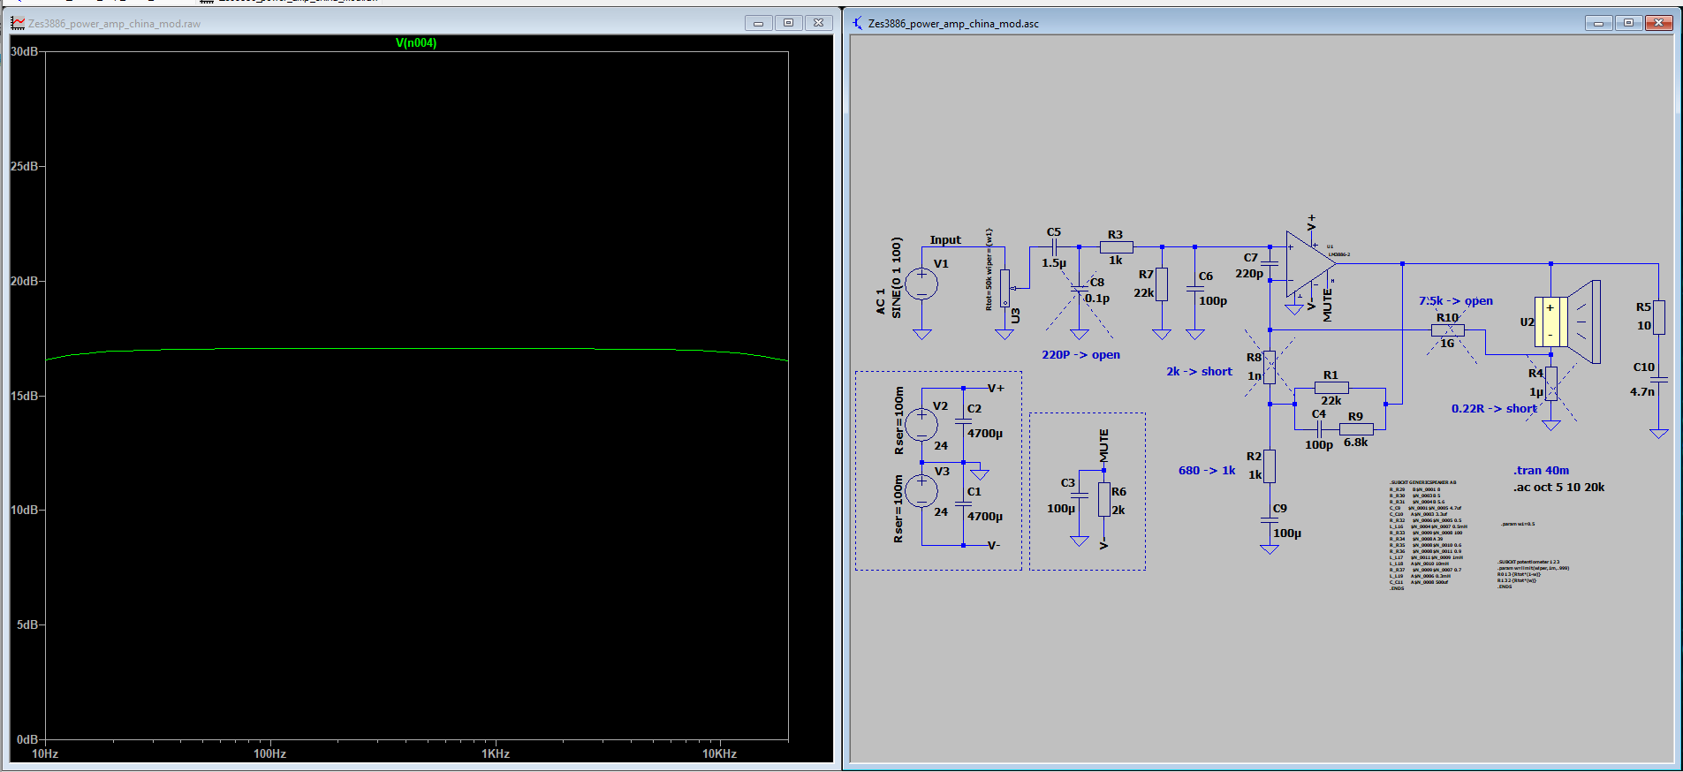Select the R6 2k mute resistor
The width and height of the screenshot is (1683, 772).
(1103, 500)
